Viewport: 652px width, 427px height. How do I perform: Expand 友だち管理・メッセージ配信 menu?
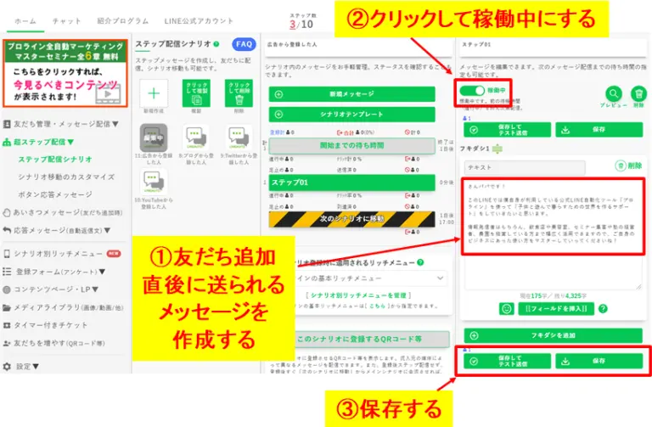tap(61, 124)
